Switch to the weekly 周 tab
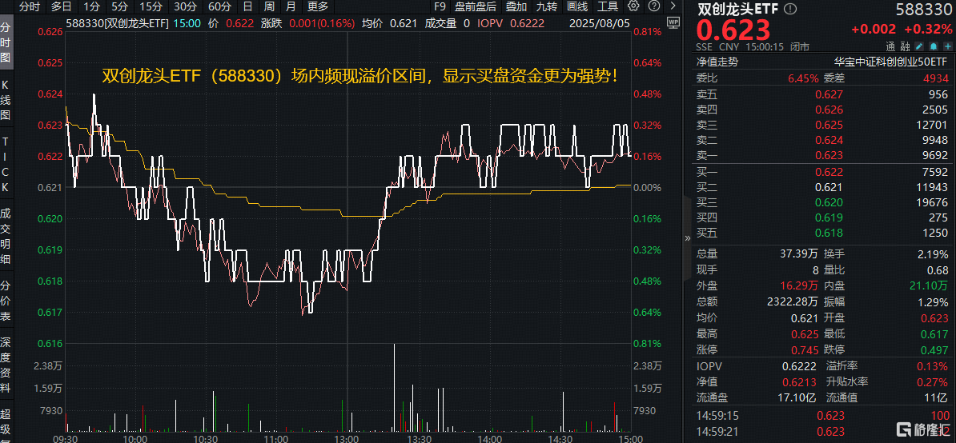Screen dimensions: 956x443 click(x=269, y=6)
